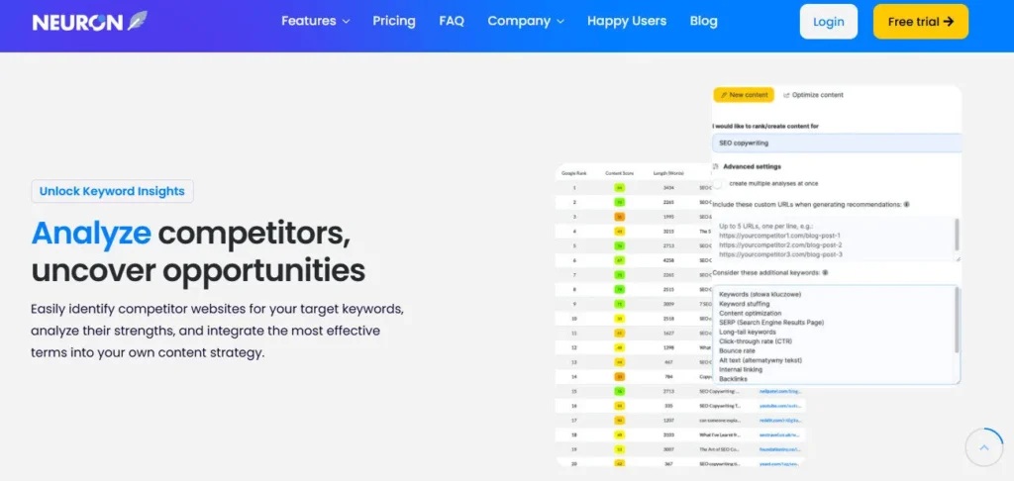
Task: Click the content score badge in rank 1 row
Action: coord(620,187)
